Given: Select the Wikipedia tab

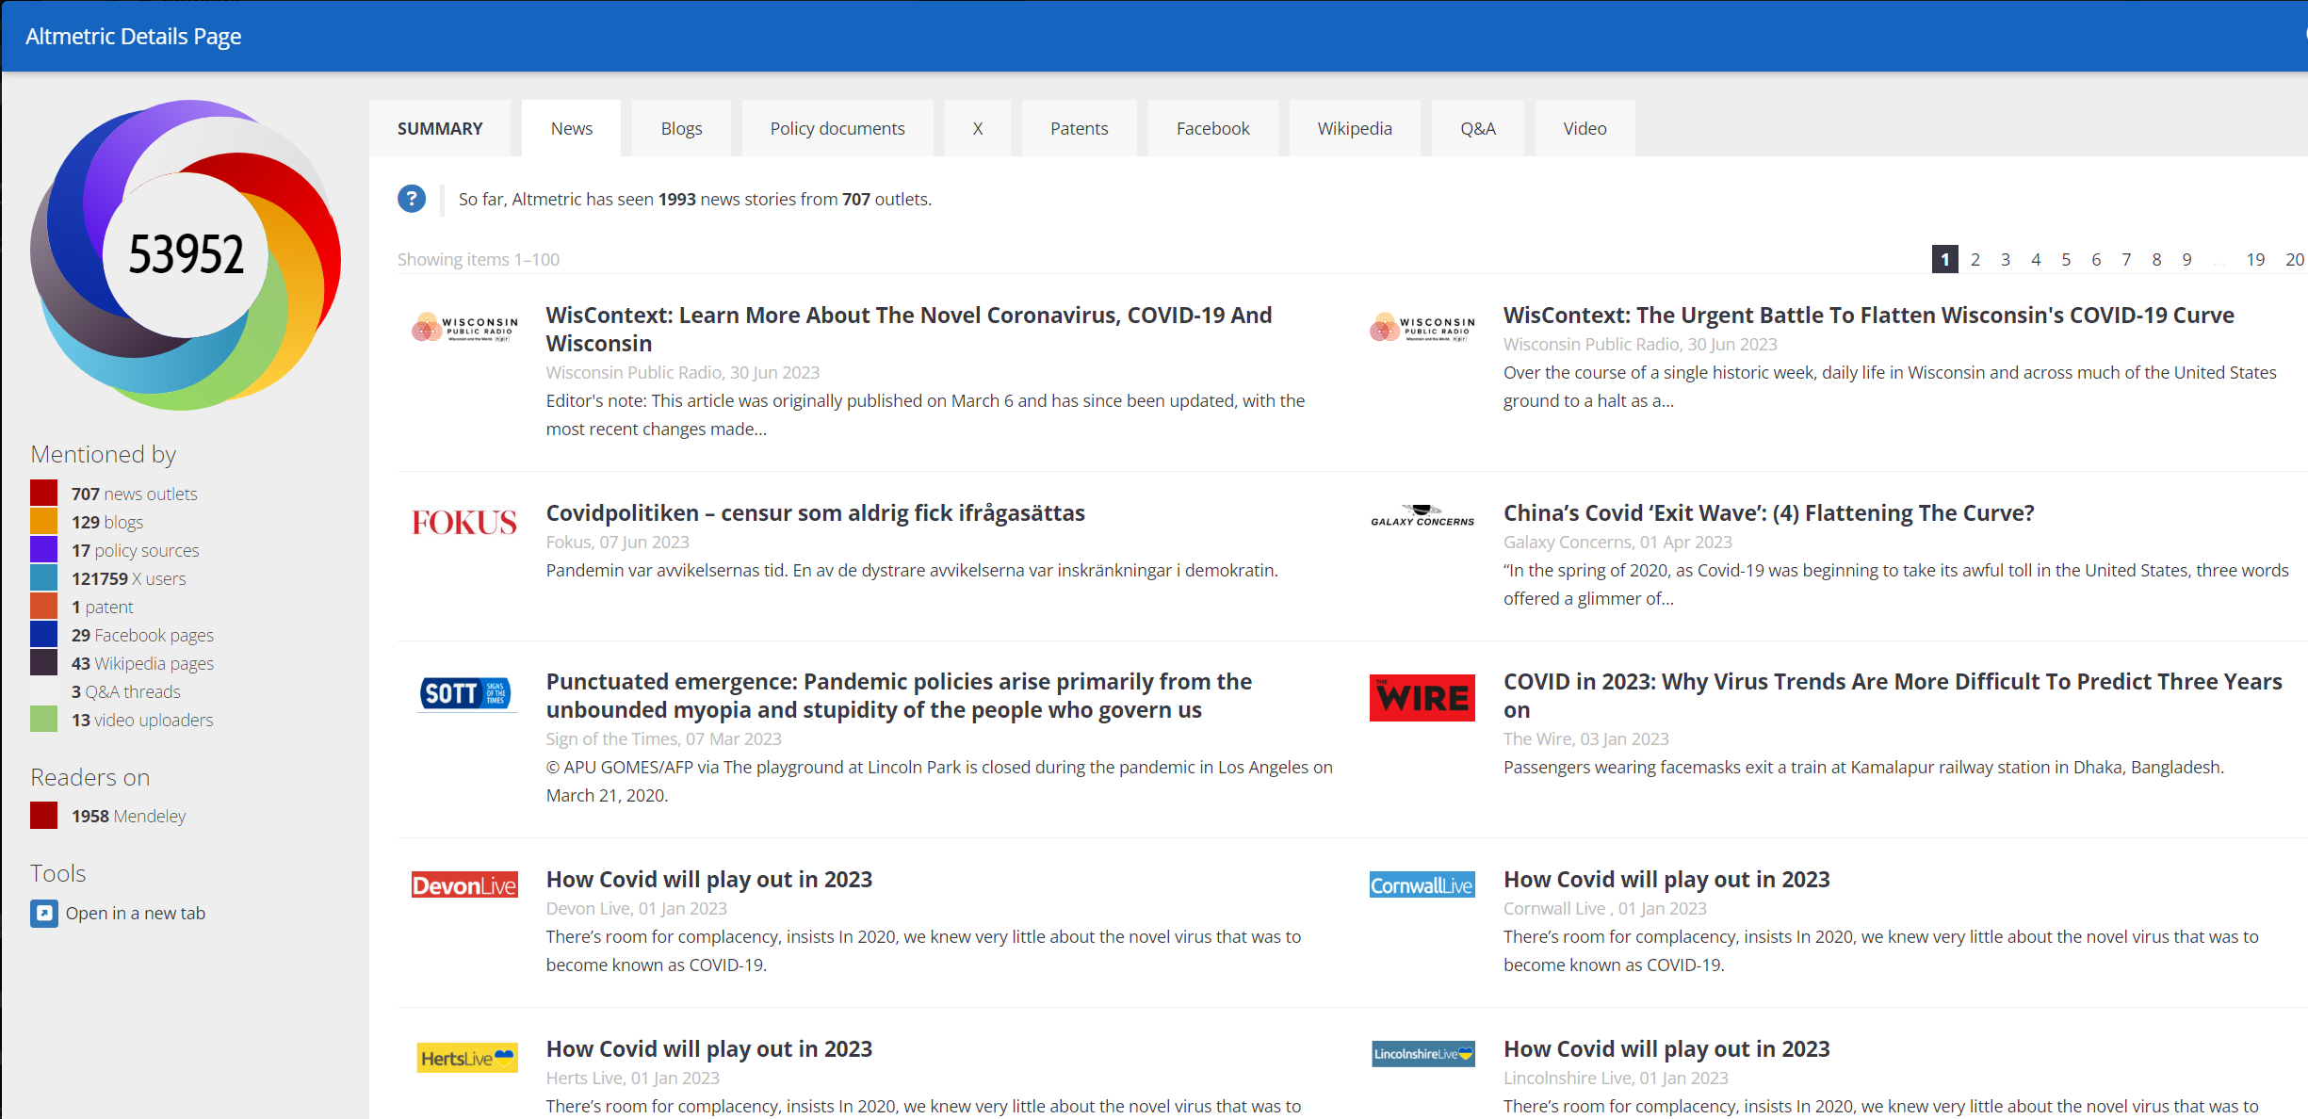Looking at the screenshot, I should 1354,129.
